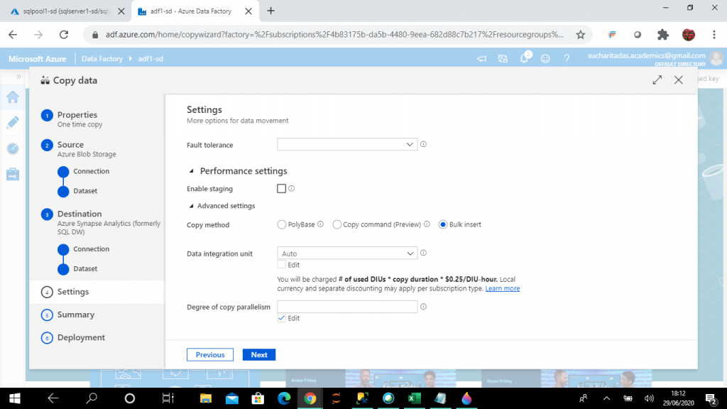Screen dimensions: 727x409
Task: Show info icon for Degree of copy parallelism
Action: tap(423, 307)
